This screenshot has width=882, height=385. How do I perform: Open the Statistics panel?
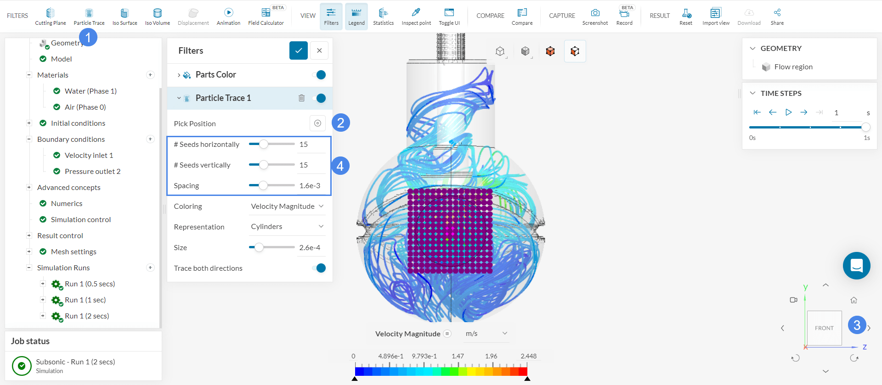coord(383,17)
